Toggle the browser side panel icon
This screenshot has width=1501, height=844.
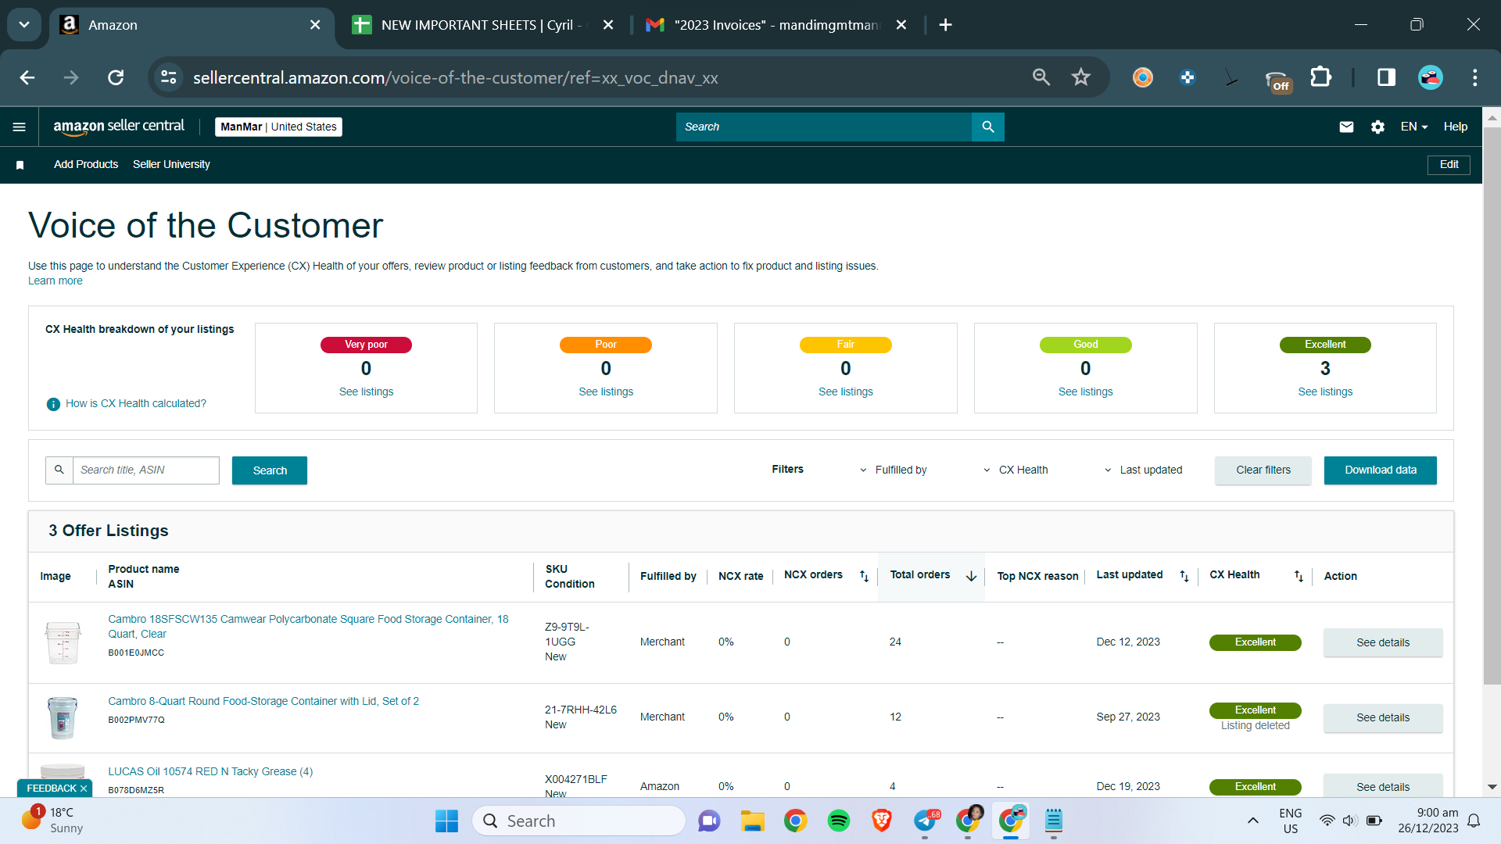[x=1386, y=77]
